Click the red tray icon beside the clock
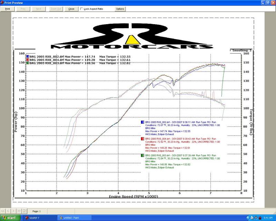Viewport: 276px width, 221px height. pyautogui.click(x=260, y=218)
